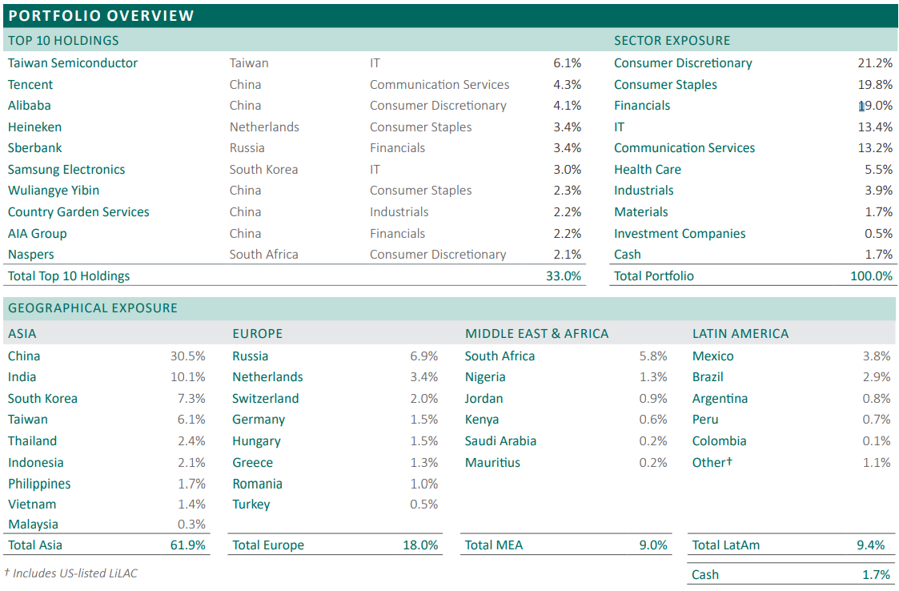Click on Country Garden Services holding
899x591 pixels.
pyautogui.click(x=78, y=212)
